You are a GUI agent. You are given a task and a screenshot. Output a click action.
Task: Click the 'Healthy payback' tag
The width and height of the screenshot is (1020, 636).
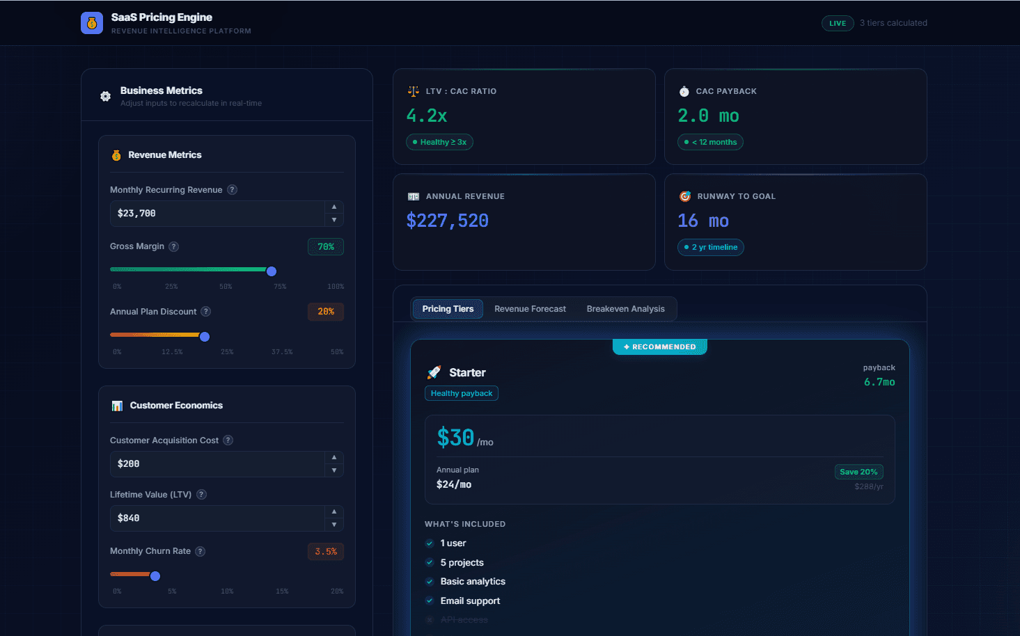(x=462, y=393)
